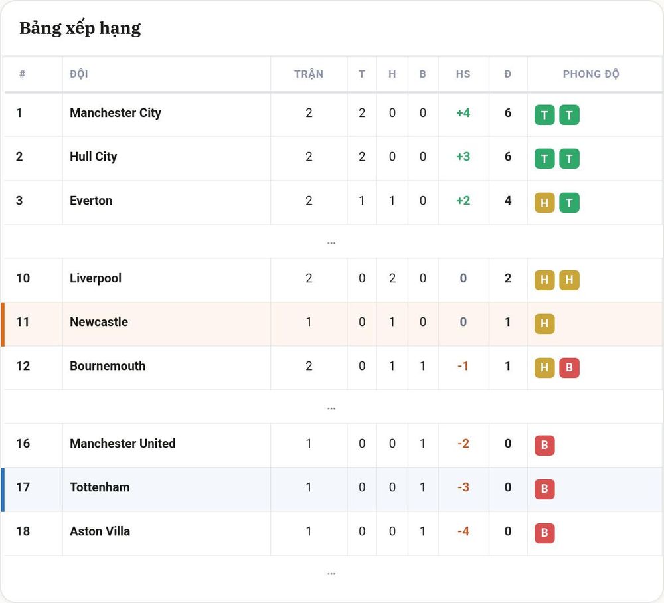
Task: Click Hull City's second green T badge
Action: point(569,159)
